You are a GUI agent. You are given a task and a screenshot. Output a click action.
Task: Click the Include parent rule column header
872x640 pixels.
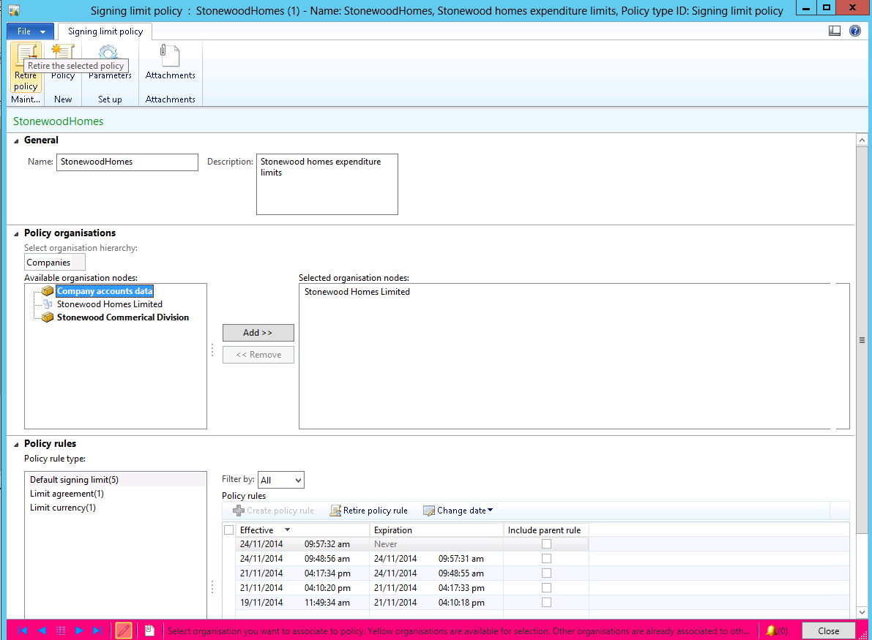pos(546,530)
